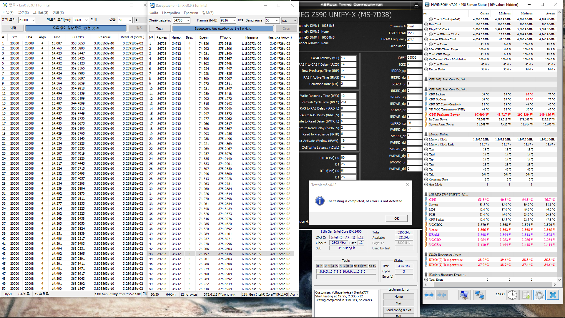Toggle test number 5 box in TestMem5

337,266
